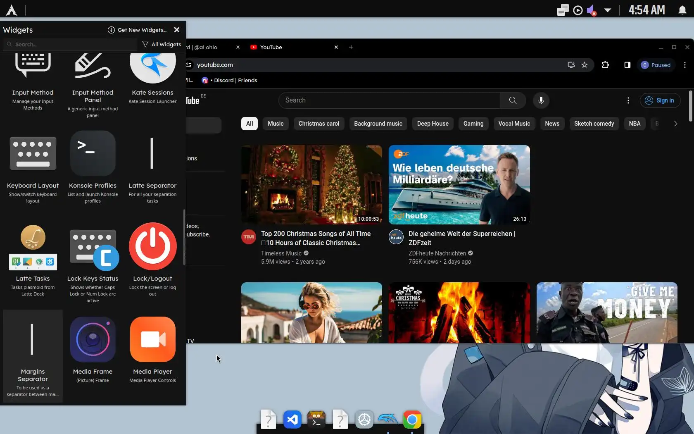The height and width of the screenshot is (434, 694).
Task: Open the Christmas Songs video thumbnail
Action: point(311,185)
